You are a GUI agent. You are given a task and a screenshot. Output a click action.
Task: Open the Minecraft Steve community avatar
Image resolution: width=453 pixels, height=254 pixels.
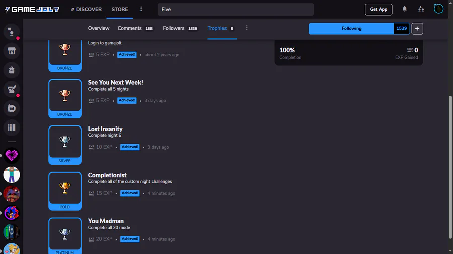(x=12, y=175)
